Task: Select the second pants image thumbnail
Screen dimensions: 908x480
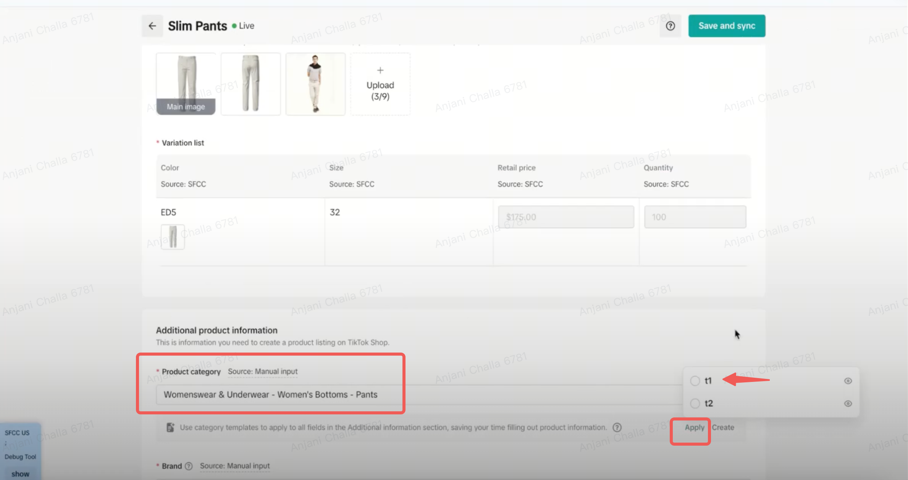Action: pyautogui.click(x=250, y=84)
